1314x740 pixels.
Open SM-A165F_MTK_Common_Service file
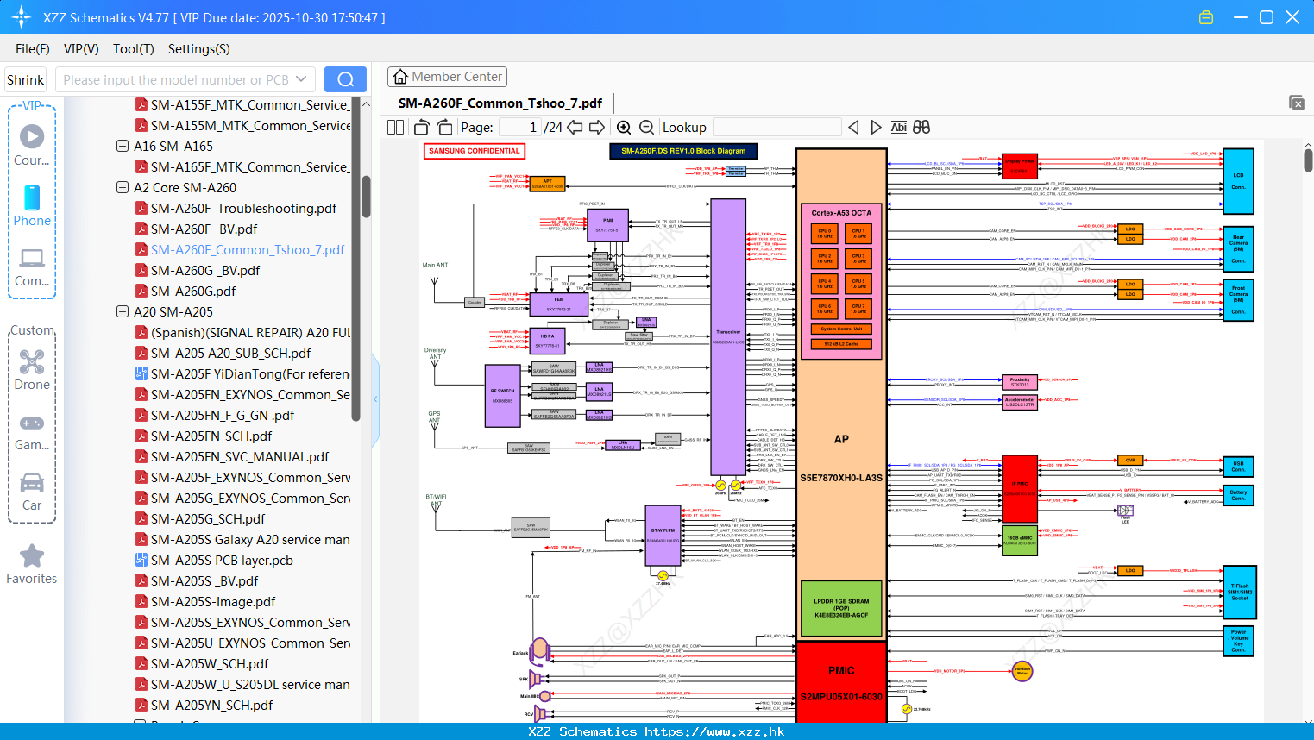point(242,167)
